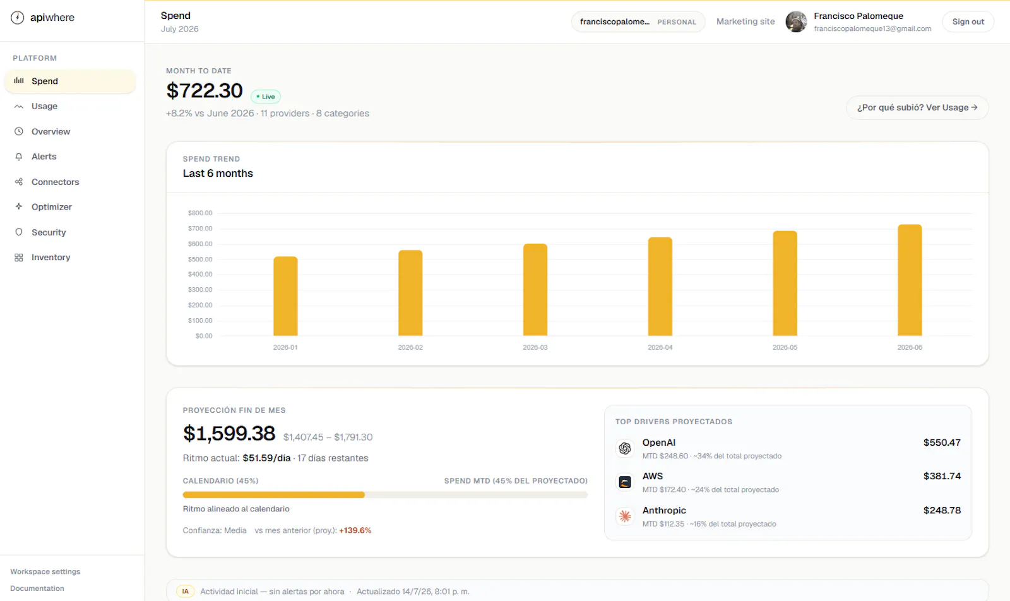Open the Spend page in sidebar

coord(70,81)
